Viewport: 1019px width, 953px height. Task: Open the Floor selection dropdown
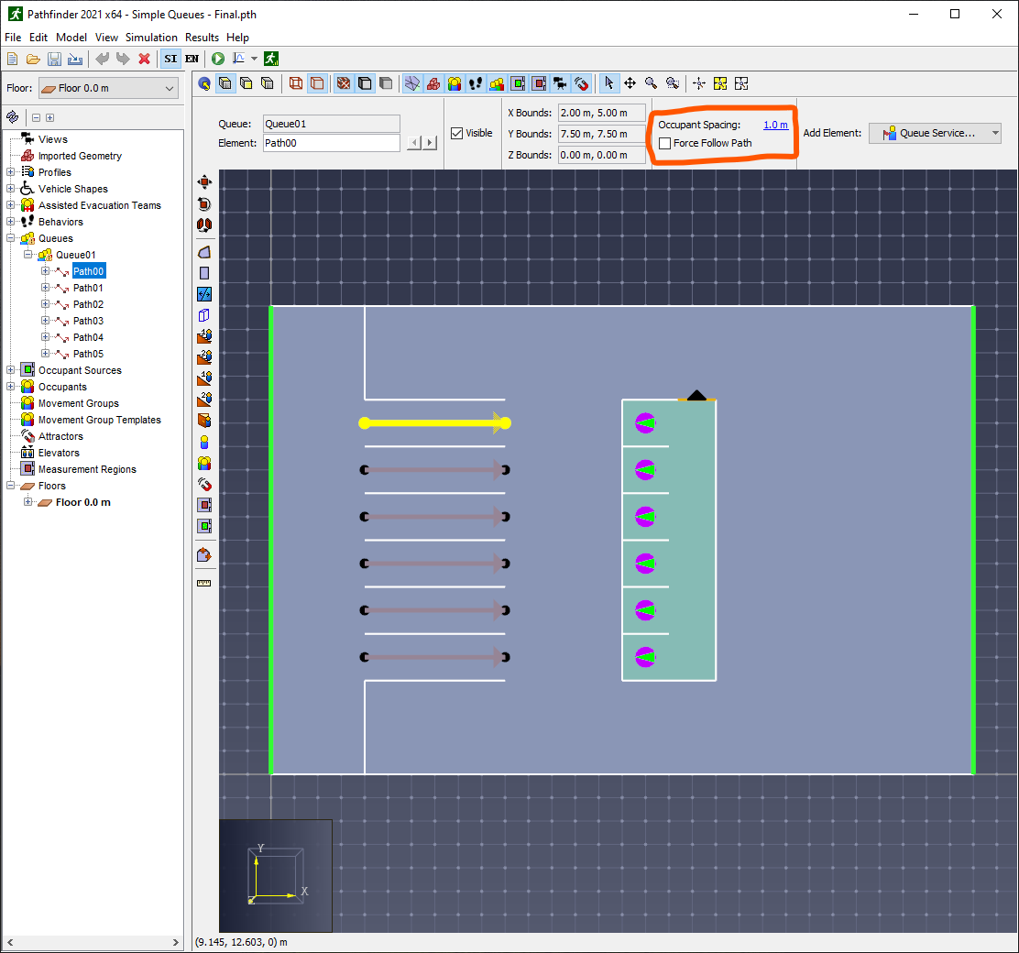[x=108, y=88]
